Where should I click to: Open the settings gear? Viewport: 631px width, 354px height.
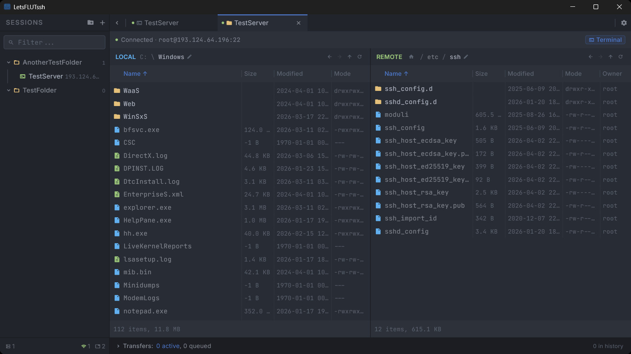click(624, 23)
